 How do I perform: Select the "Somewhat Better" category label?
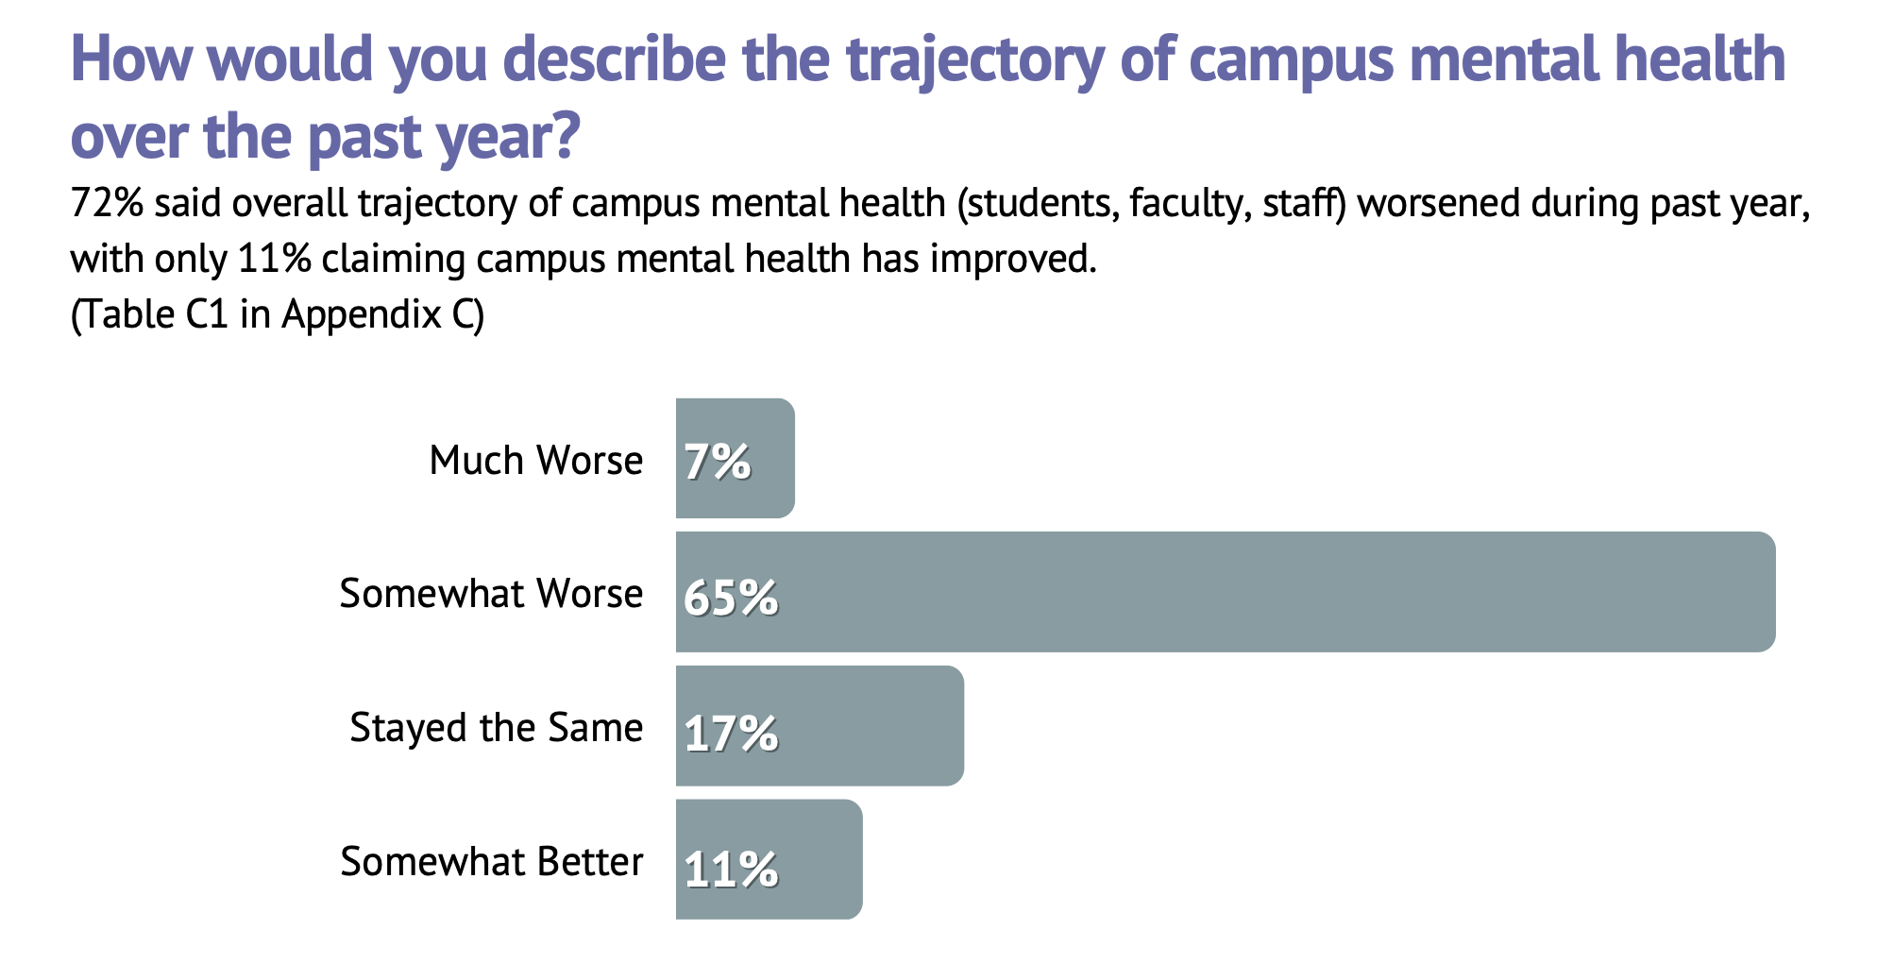pyautogui.click(x=491, y=862)
